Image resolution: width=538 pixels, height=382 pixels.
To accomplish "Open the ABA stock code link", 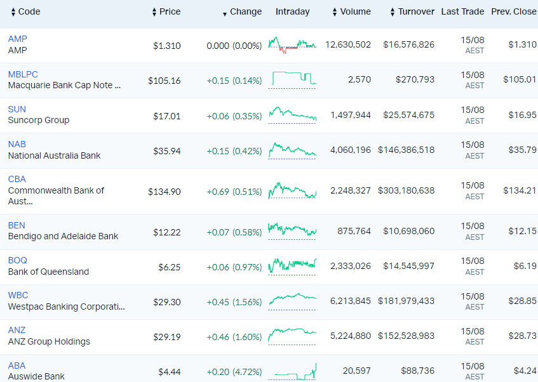I will click(x=17, y=366).
